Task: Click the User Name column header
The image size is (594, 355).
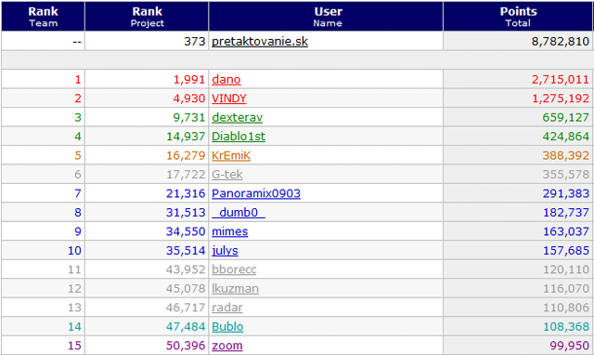Action: [326, 17]
